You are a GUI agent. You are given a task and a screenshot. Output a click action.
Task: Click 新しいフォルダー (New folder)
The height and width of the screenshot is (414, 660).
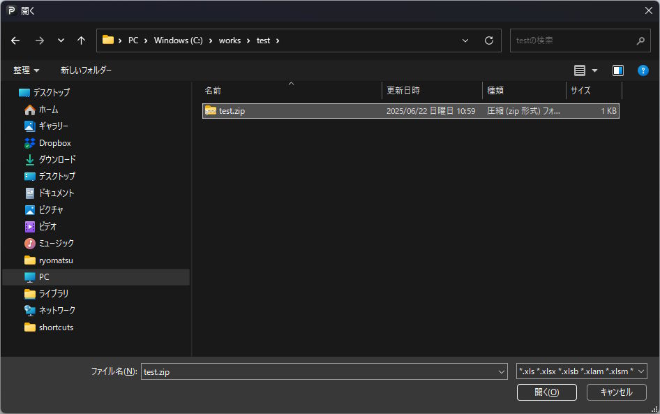click(86, 71)
